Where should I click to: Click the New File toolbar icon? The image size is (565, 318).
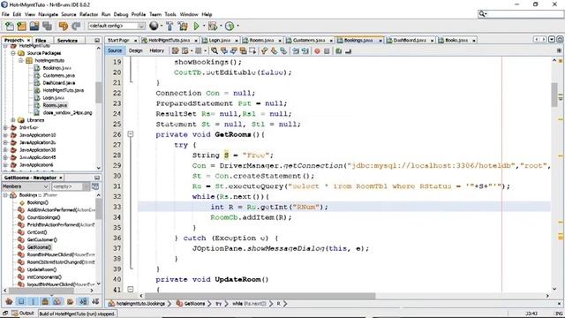[x=10, y=26]
